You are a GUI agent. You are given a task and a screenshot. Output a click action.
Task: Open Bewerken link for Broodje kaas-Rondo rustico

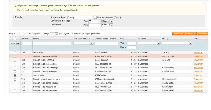tap(198, 83)
